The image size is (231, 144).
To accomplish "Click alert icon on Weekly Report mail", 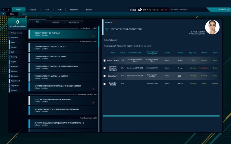I will pos(93,36).
